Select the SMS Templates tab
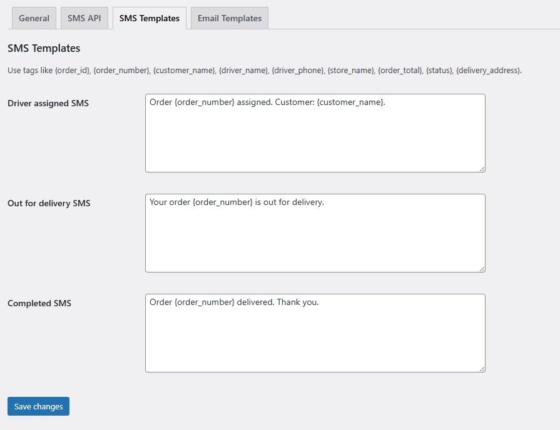Screen dimensions: 560x430 [149, 18]
